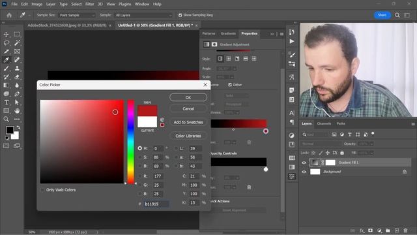Image resolution: width=417 pixels, height=235 pixels.
Task: Delete layer with Layers panel trash icon
Action: 405,230
